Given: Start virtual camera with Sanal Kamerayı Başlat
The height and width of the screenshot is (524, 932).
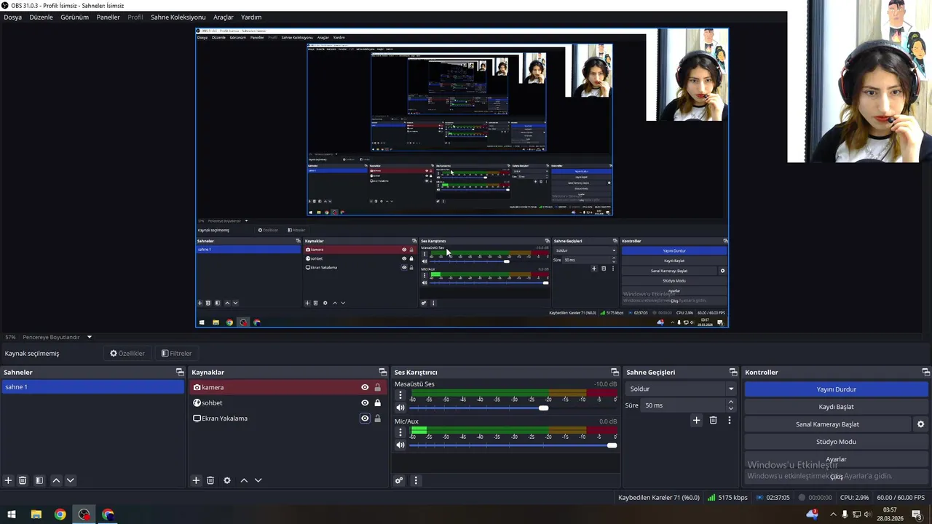Looking at the screenshot, I should [827, 424].
